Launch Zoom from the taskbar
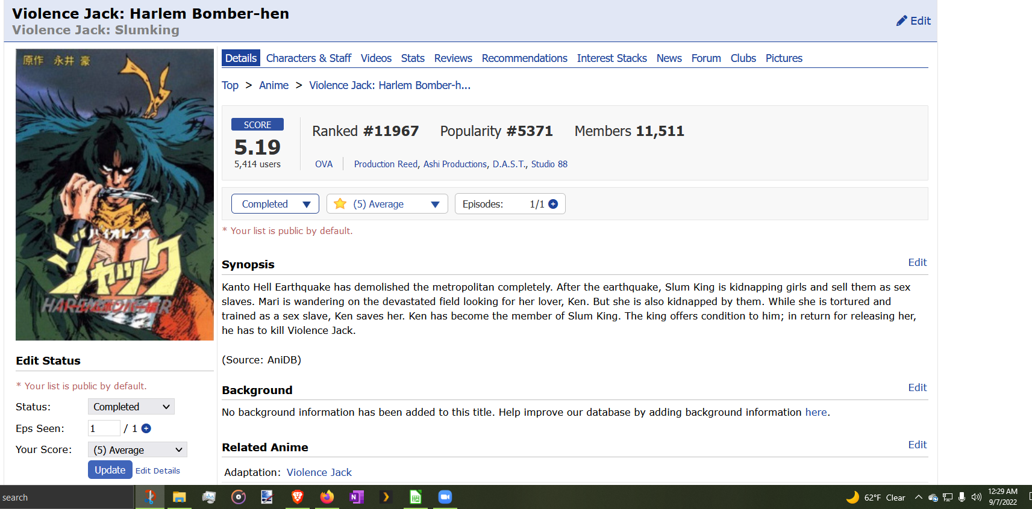The image size is (1032, 509). click(x=445, y=497)
